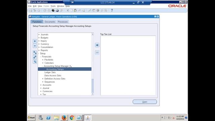The image size is (215, 121).
Task: Open the Help menu
Action: 68,6
